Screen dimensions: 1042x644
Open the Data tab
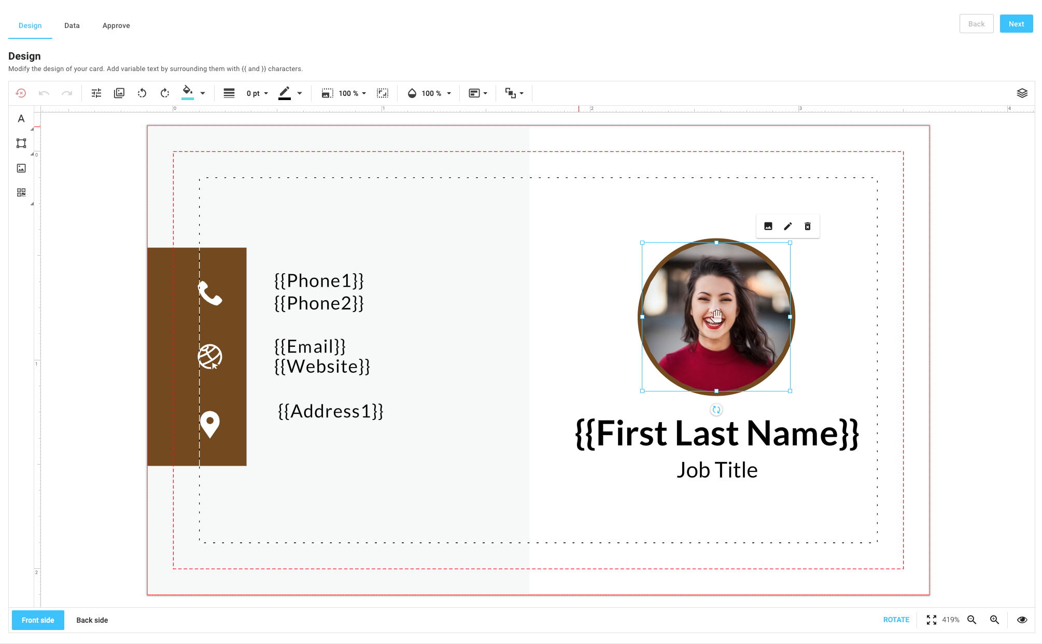[x=72, y=25]
